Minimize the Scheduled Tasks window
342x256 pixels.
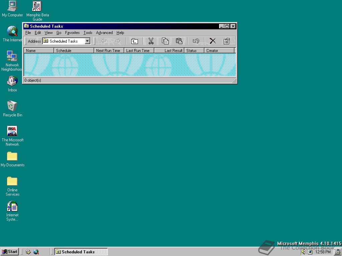[222, 26]
